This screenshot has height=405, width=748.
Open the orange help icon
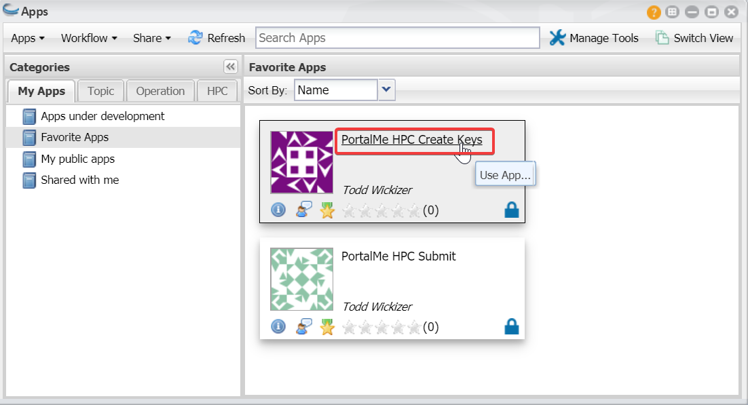point(654,12)
